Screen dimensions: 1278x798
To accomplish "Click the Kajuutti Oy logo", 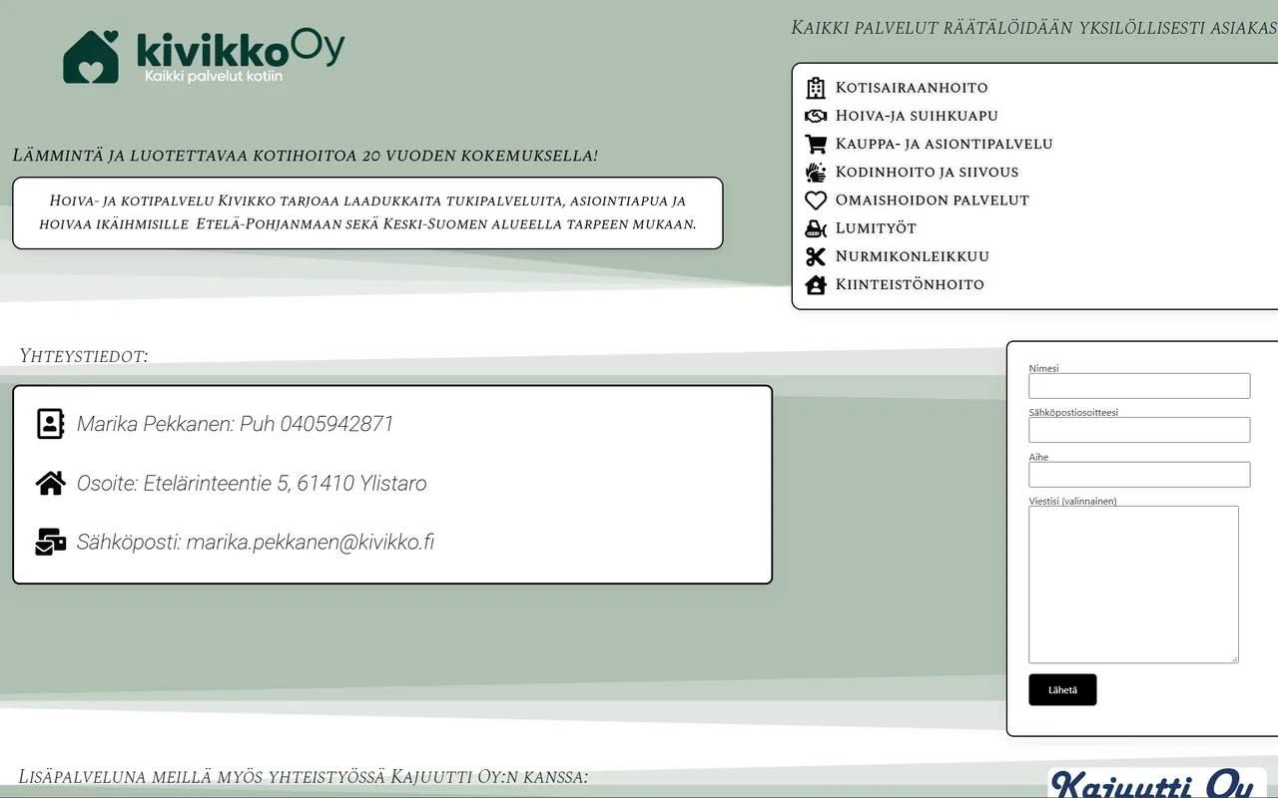I will (x=1157, y=783).
